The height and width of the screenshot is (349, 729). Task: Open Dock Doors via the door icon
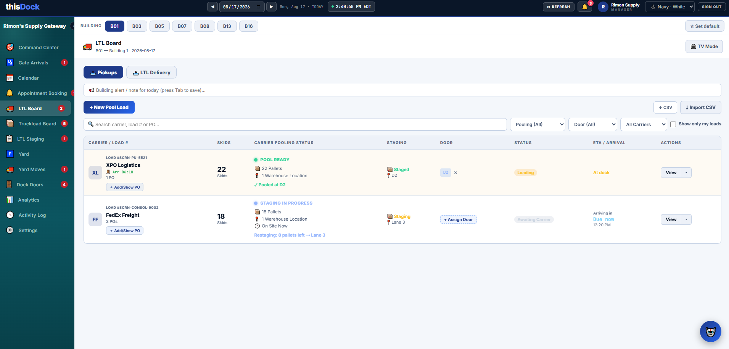point(9,184)
